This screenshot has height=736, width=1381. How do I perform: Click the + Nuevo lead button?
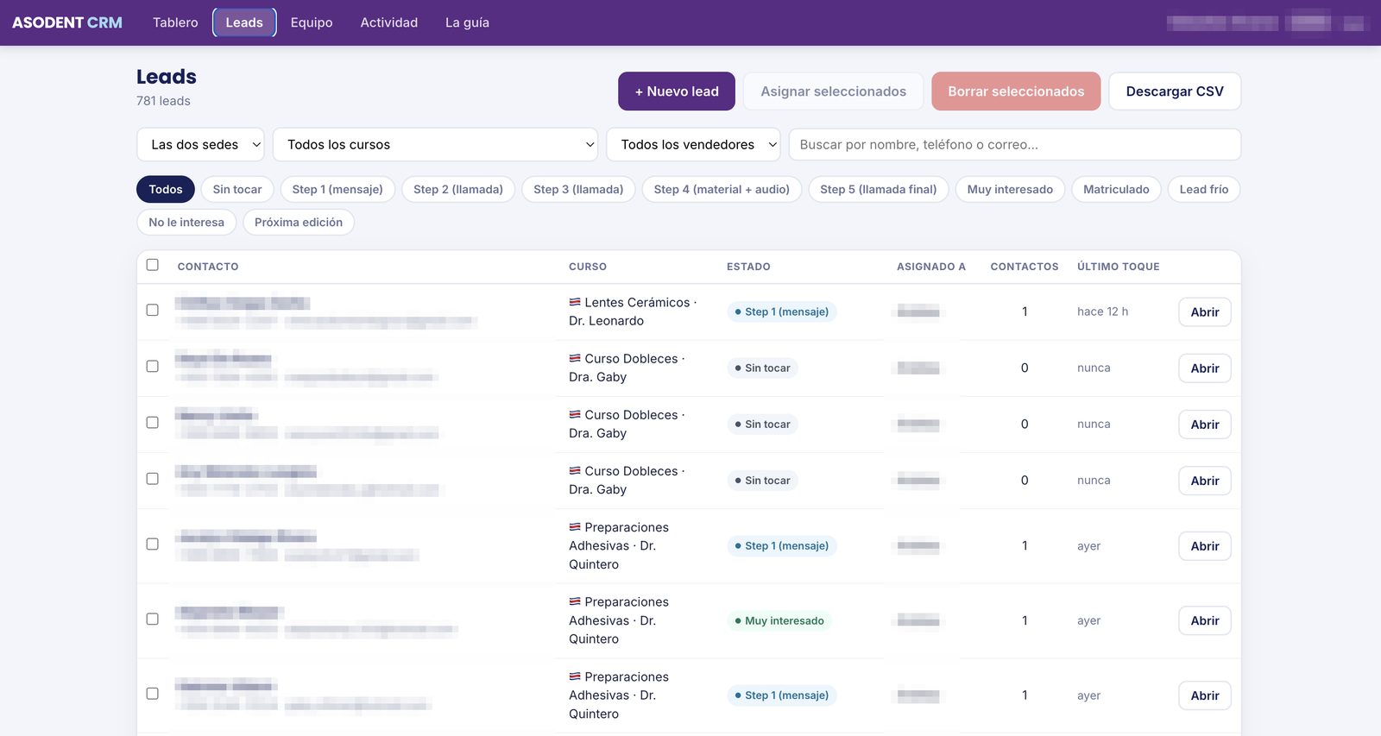click(677, 91)
